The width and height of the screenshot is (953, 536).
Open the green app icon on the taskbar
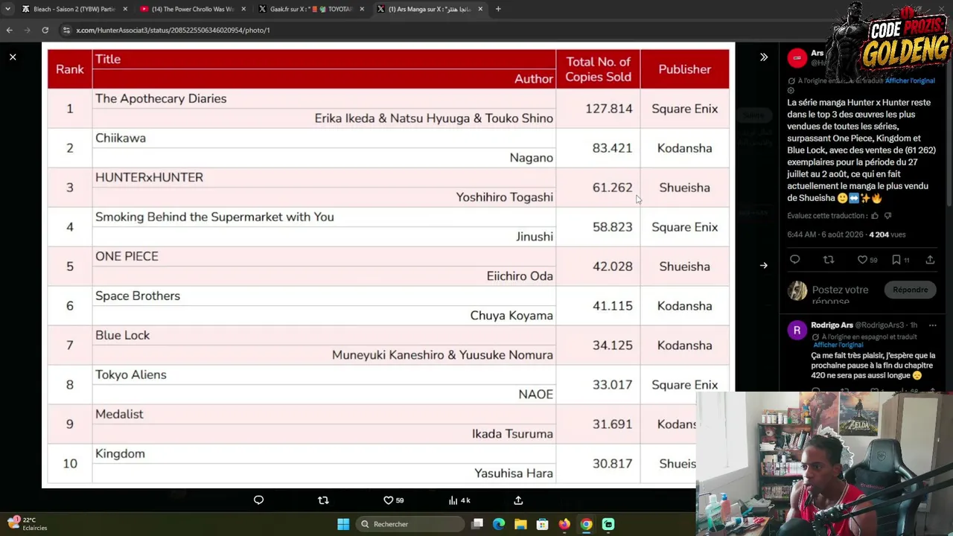(608, 524)
